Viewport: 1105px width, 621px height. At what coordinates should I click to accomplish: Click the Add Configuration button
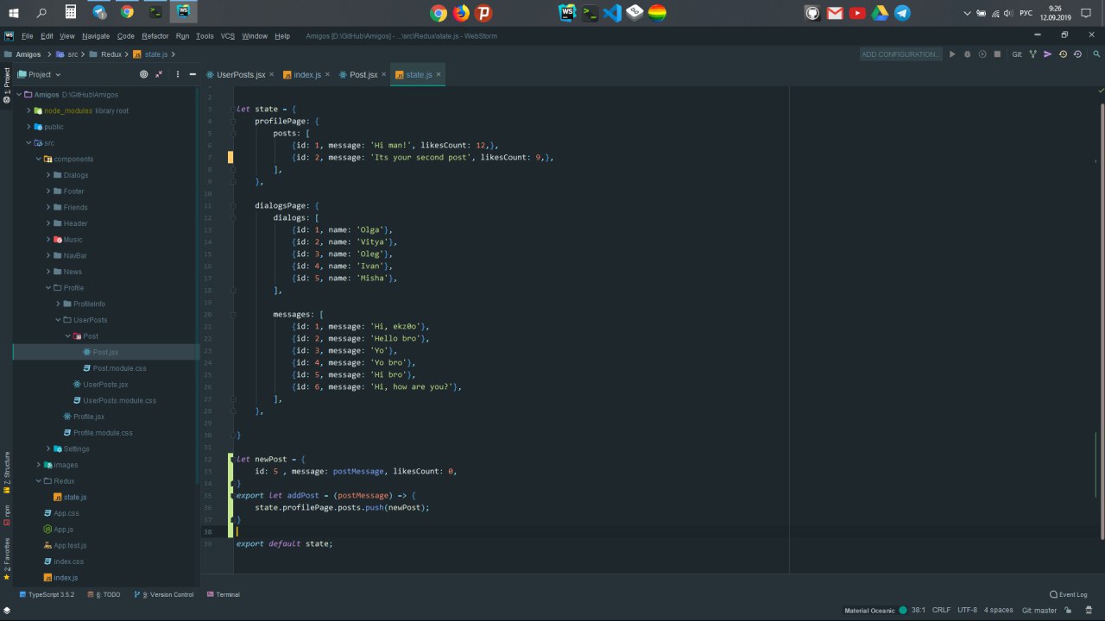[x=900, y=54]
